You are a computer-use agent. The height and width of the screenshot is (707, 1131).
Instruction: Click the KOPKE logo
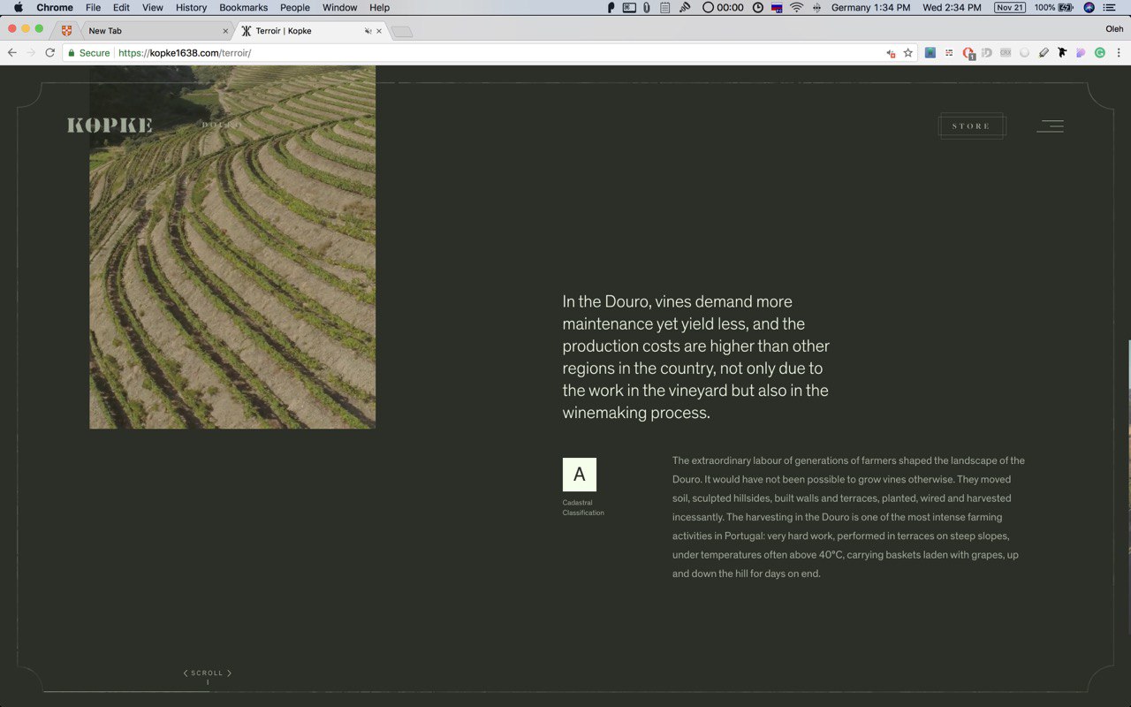point(110,125)
